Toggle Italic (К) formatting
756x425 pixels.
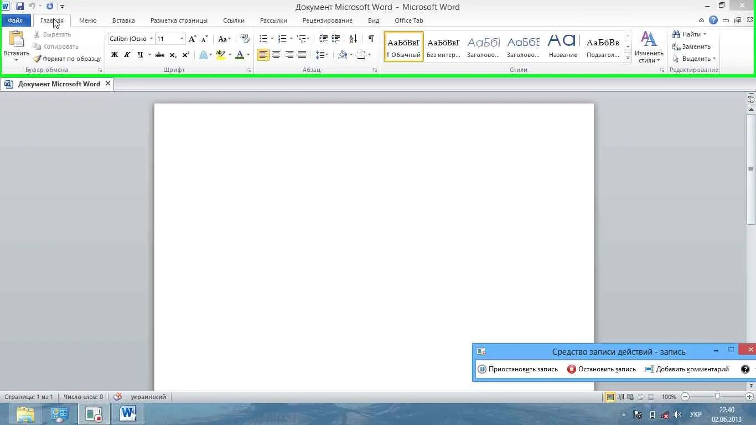point(127,55)
